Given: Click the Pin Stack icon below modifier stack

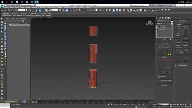Looking at the screenshot, I should click(158, 39).
